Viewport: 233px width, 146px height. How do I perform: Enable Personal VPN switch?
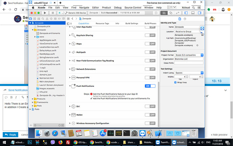click(150, 78)
